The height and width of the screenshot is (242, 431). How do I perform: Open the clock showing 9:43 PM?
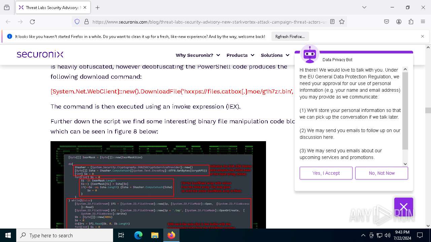coord(402,235)
